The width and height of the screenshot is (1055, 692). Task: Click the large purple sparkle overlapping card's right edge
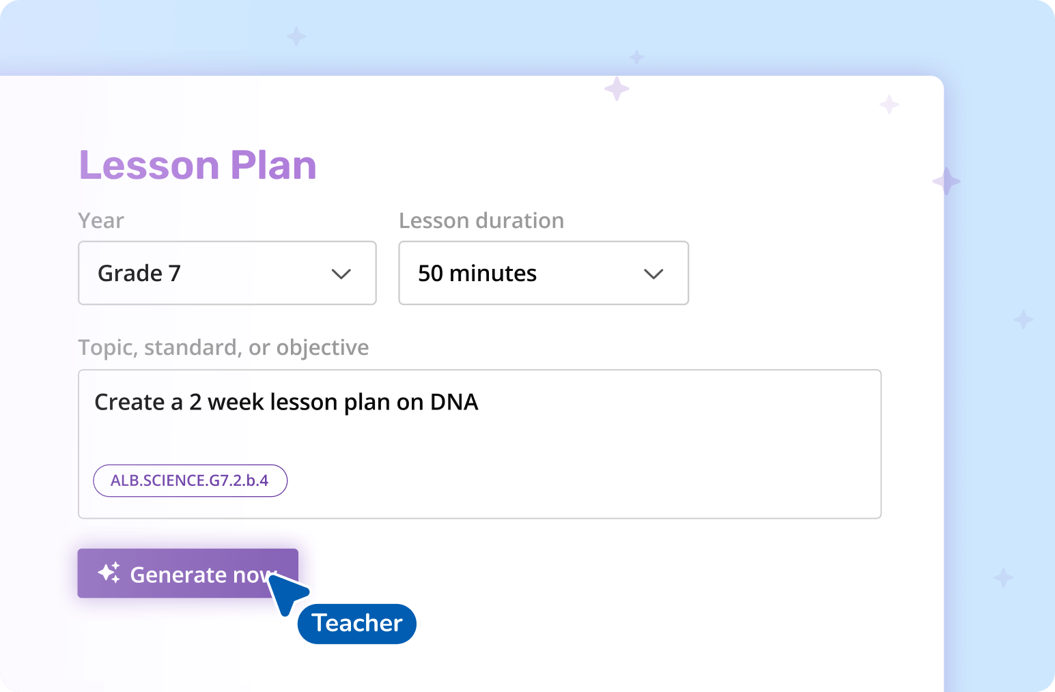tap(946, 182)
